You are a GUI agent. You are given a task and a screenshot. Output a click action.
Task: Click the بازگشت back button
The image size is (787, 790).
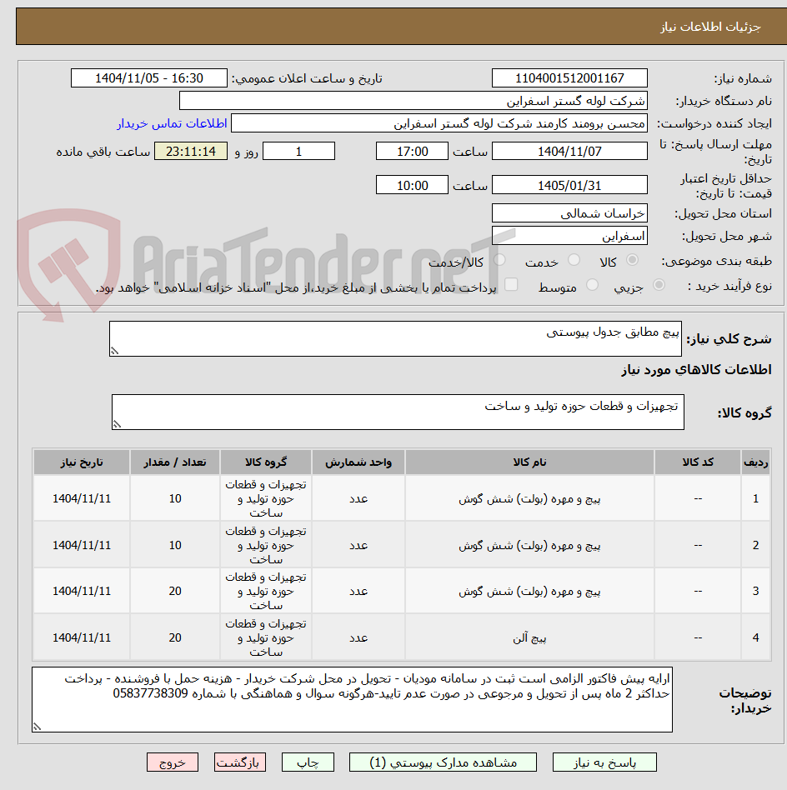(x=240, y=762)
